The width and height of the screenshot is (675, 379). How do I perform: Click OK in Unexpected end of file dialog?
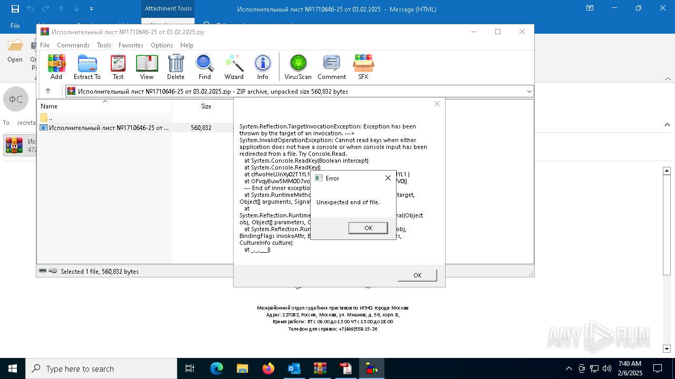tap(368, 228)
